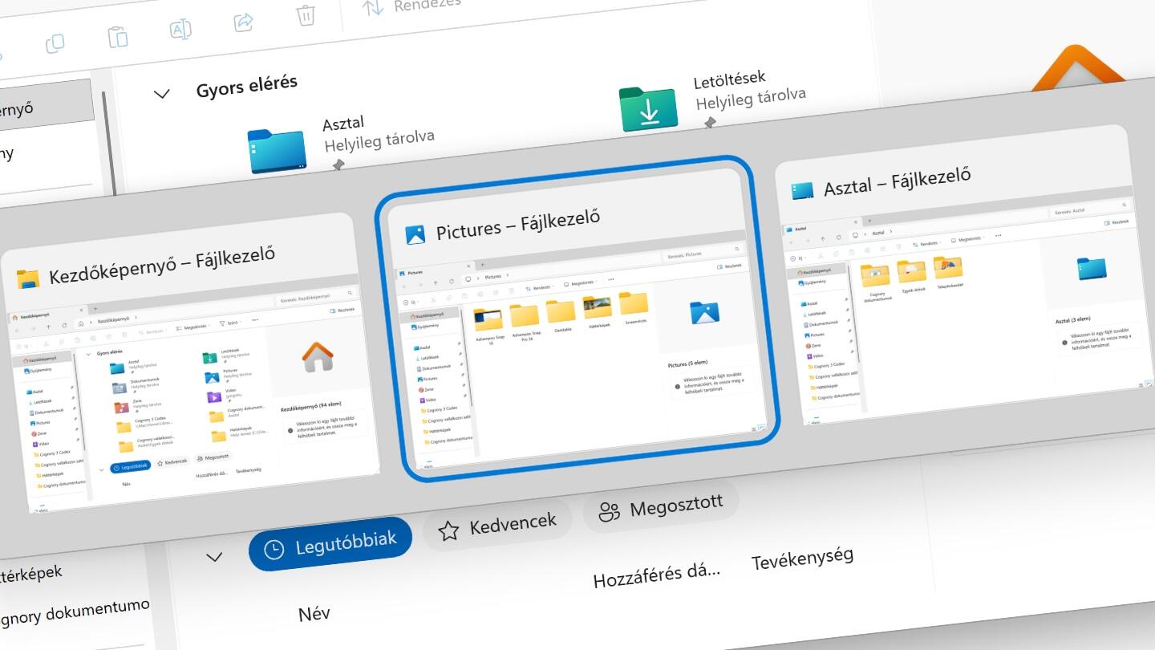Collapse the section chevron beside Legutóbbiak
Viewport: 1155px width, 650px height.
point(213,557)
